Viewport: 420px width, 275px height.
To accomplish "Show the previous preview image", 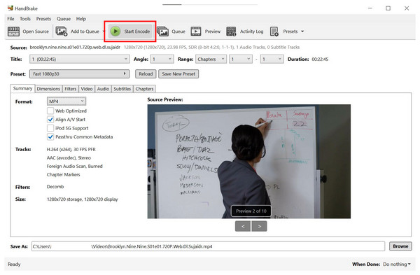I will pyautogui.click(x=243, y=226).
